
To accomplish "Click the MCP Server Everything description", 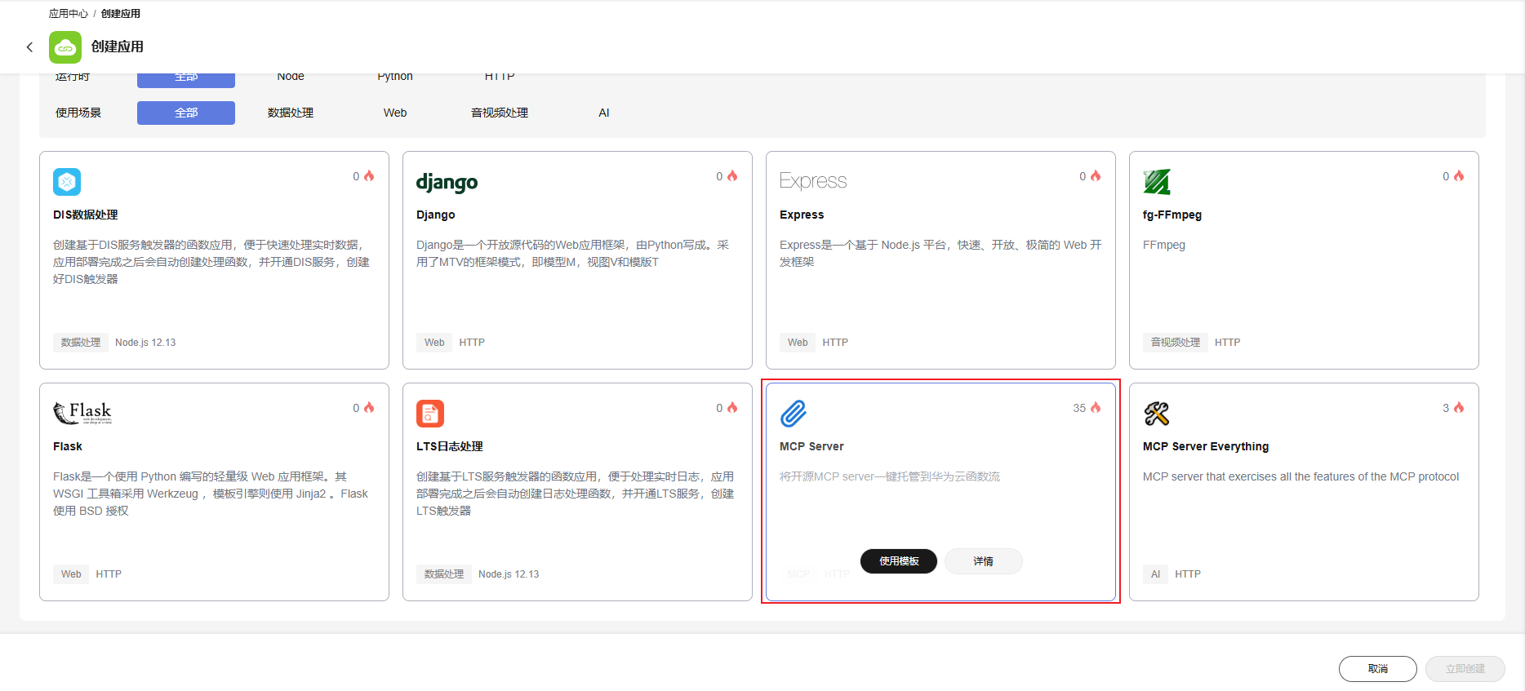I will click(x=1301, y=476).
